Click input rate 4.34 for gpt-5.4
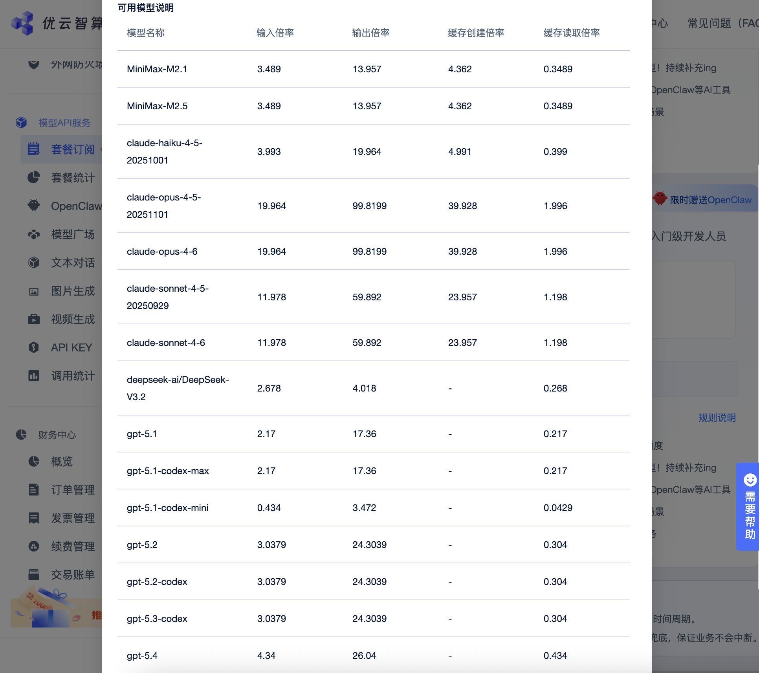 click(x=266, y=656)
